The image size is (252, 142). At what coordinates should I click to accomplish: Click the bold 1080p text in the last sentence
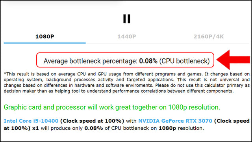[x=167, y=128]
